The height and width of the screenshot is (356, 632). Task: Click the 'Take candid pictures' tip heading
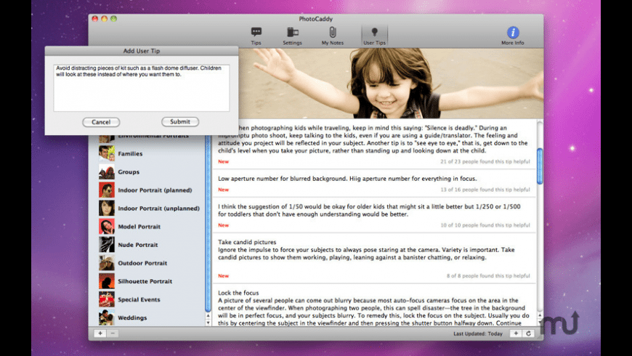click(247, 242)
